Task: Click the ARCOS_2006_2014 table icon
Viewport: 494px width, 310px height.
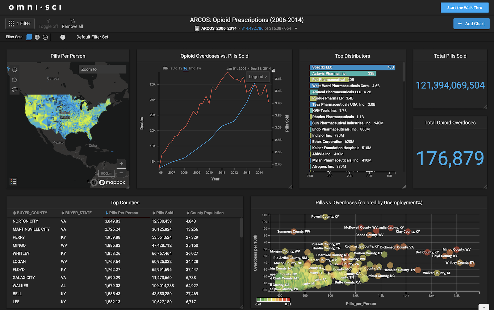Action: (197, 28)
